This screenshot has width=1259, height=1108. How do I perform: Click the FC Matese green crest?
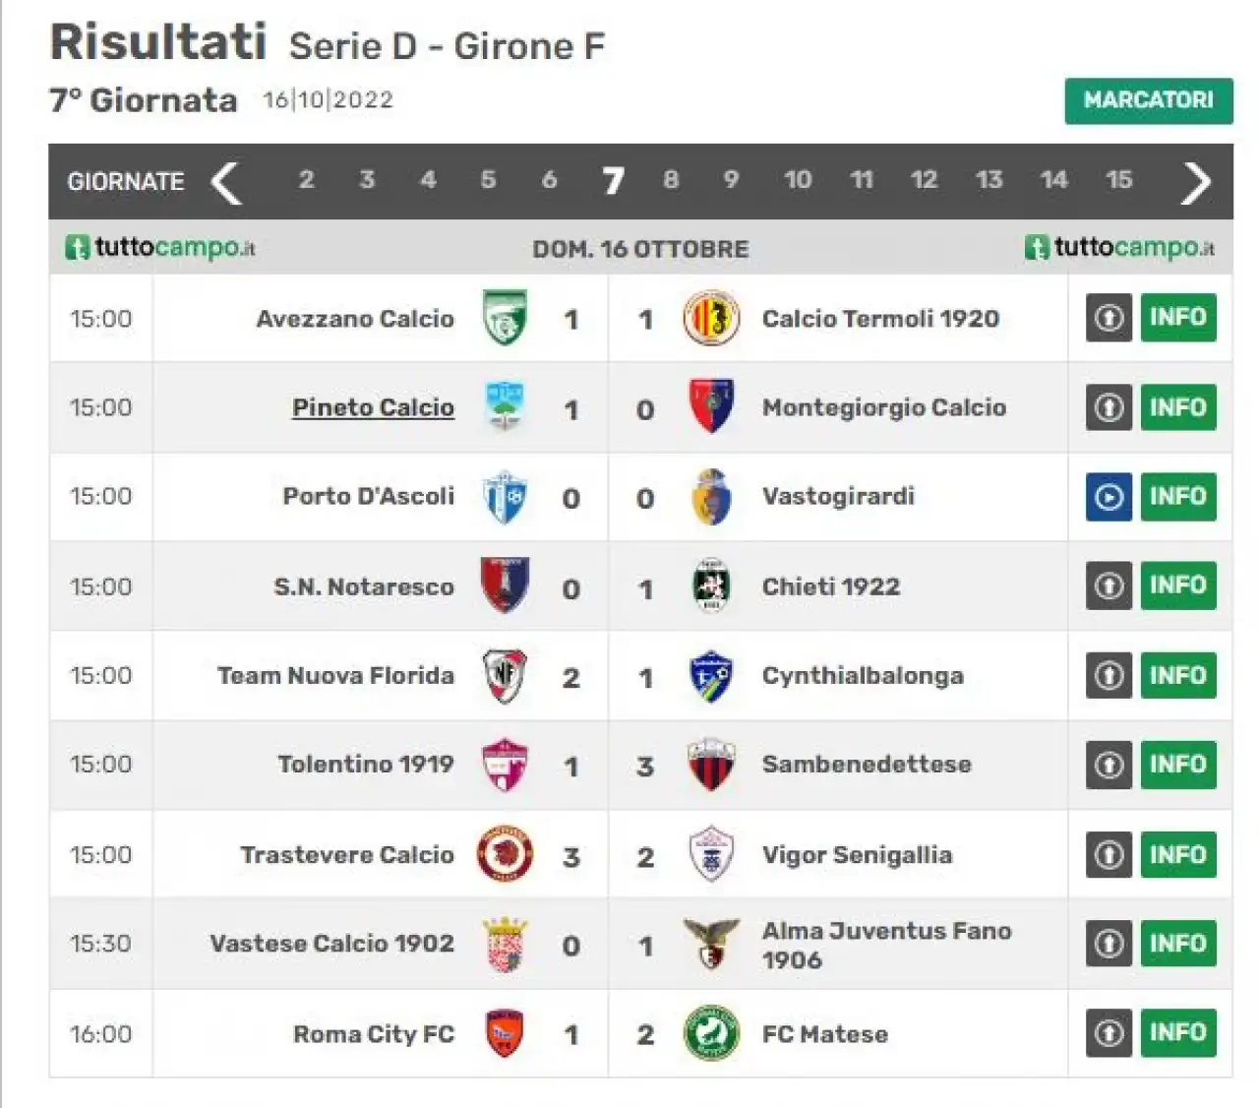(x=710, y=1033)
